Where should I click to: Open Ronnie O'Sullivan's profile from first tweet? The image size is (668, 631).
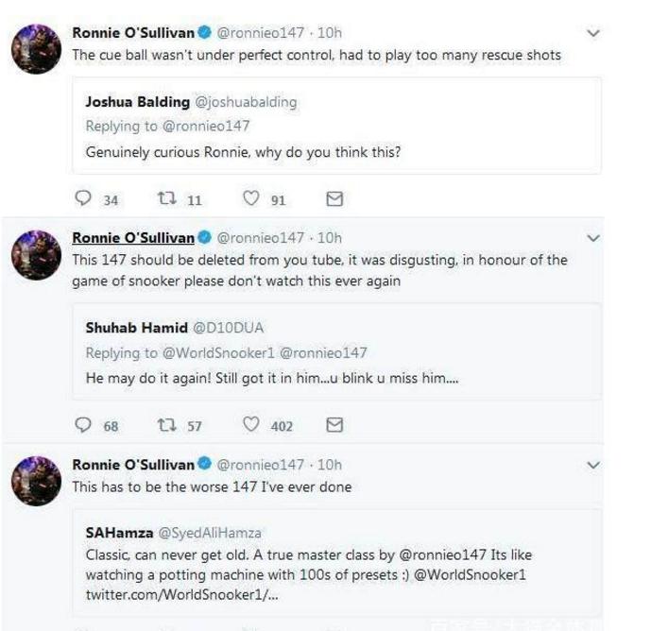pyautogui.click(x=133, y=32)
